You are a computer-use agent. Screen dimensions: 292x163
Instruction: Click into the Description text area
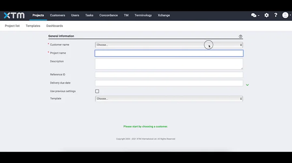pyautogui.click(x=169, y=64)
